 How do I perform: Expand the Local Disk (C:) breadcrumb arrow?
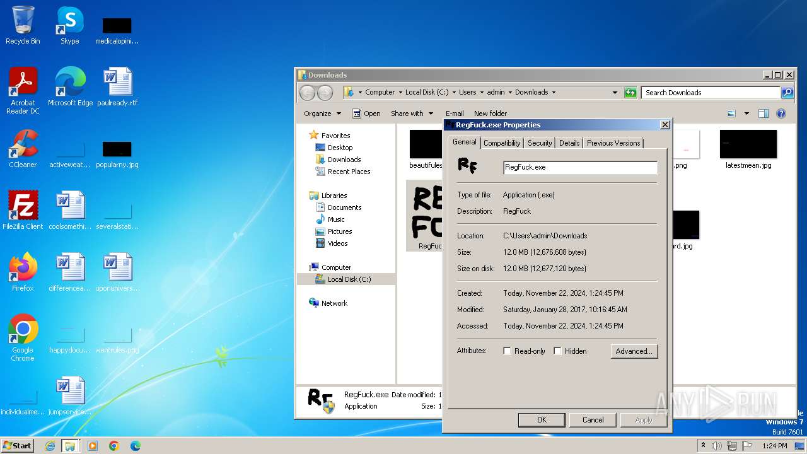click(x=453, y=93)
